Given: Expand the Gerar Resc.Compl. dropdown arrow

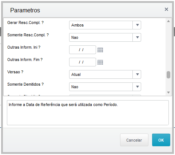Looking at the screenshot, I should pyautogui.click(x=137, y=25).
